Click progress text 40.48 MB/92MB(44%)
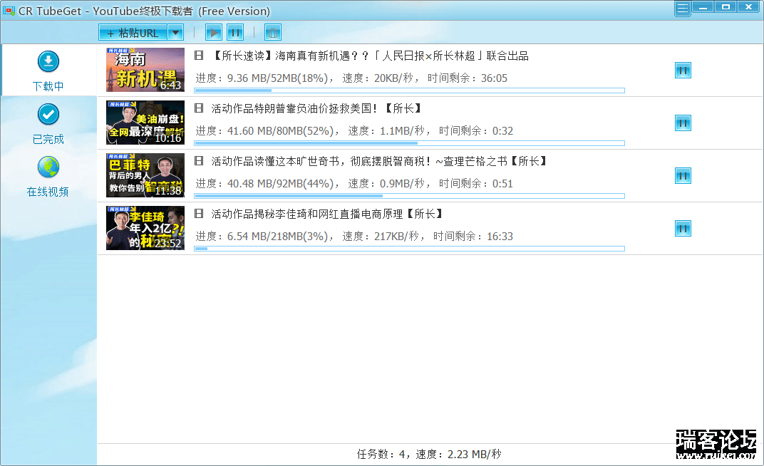 280,184
